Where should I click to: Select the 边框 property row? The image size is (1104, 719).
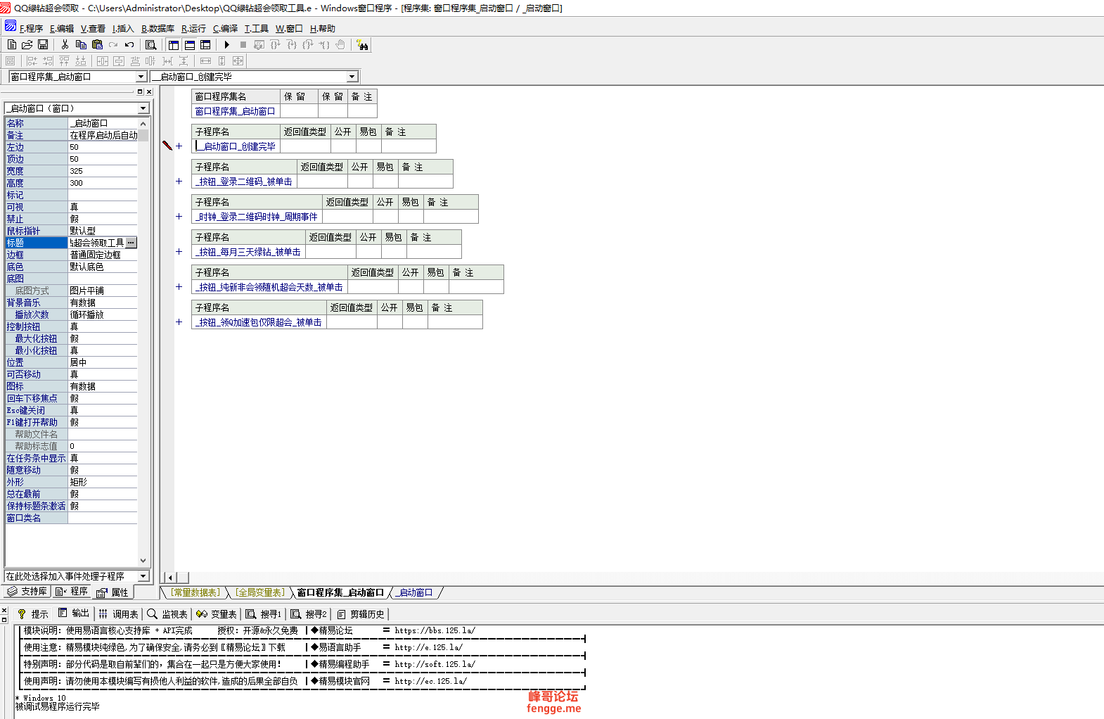[x=71, y=255]
